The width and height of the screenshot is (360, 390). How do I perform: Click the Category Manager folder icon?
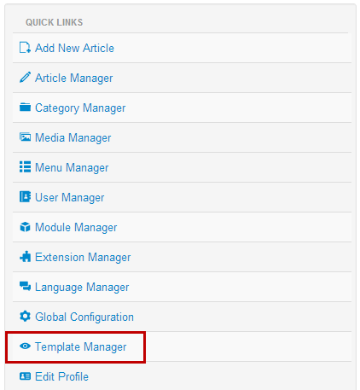(25, 108)
